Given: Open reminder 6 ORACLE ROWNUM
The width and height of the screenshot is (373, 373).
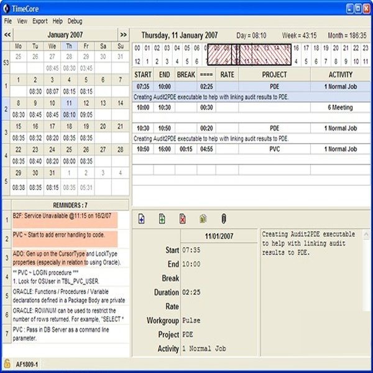Looking at the screenshot, I should [x=70, y=315].
